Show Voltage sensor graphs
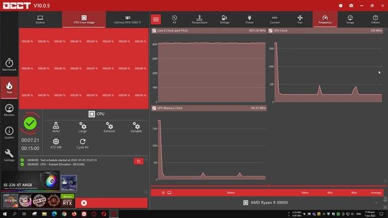This screenshot has height=218, width=388. [224, 19]
